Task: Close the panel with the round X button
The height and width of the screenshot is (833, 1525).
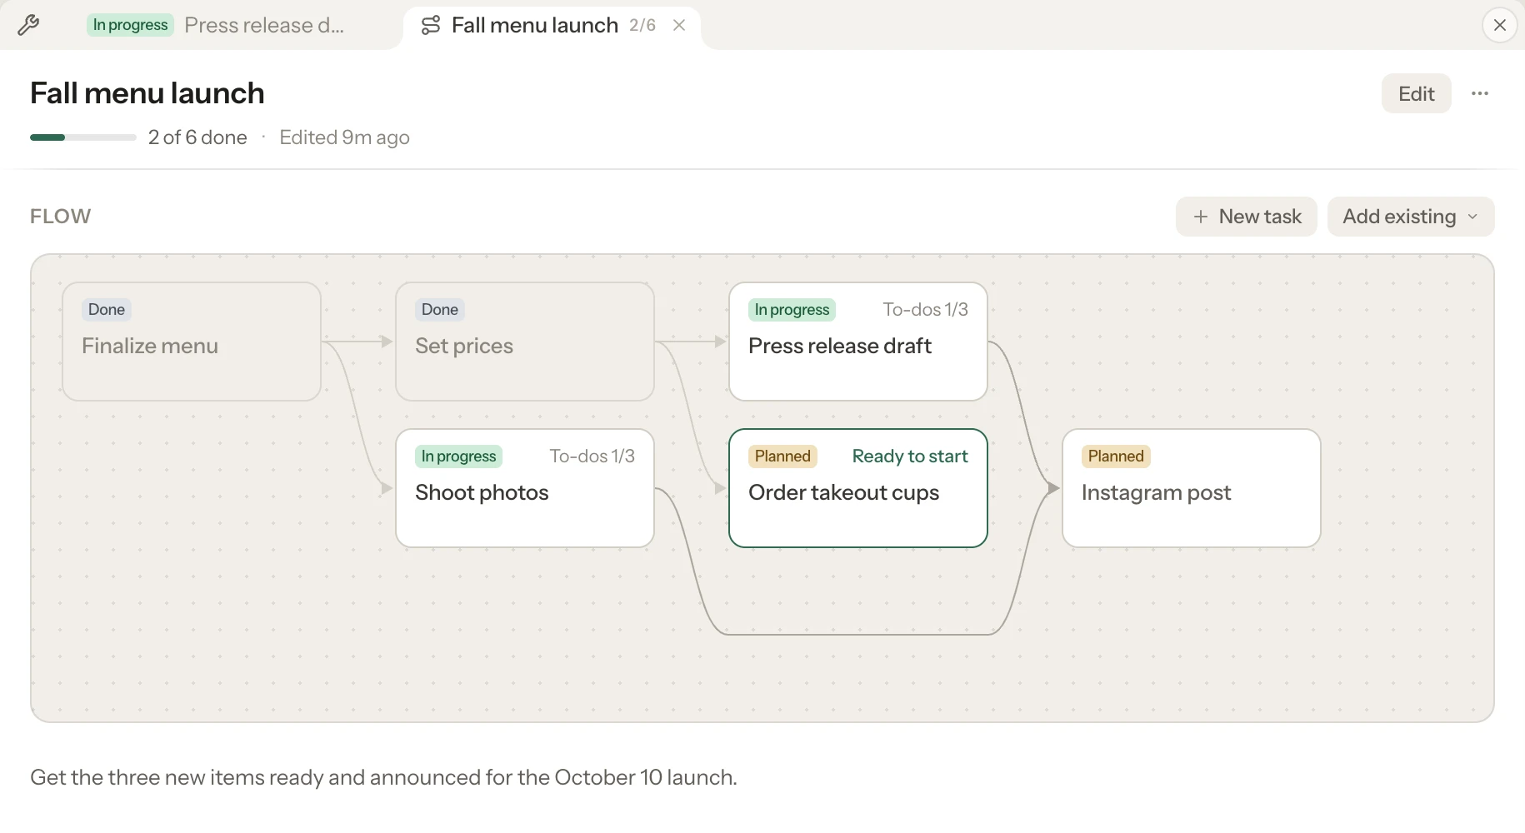Action: click(x=1499, y=25)
